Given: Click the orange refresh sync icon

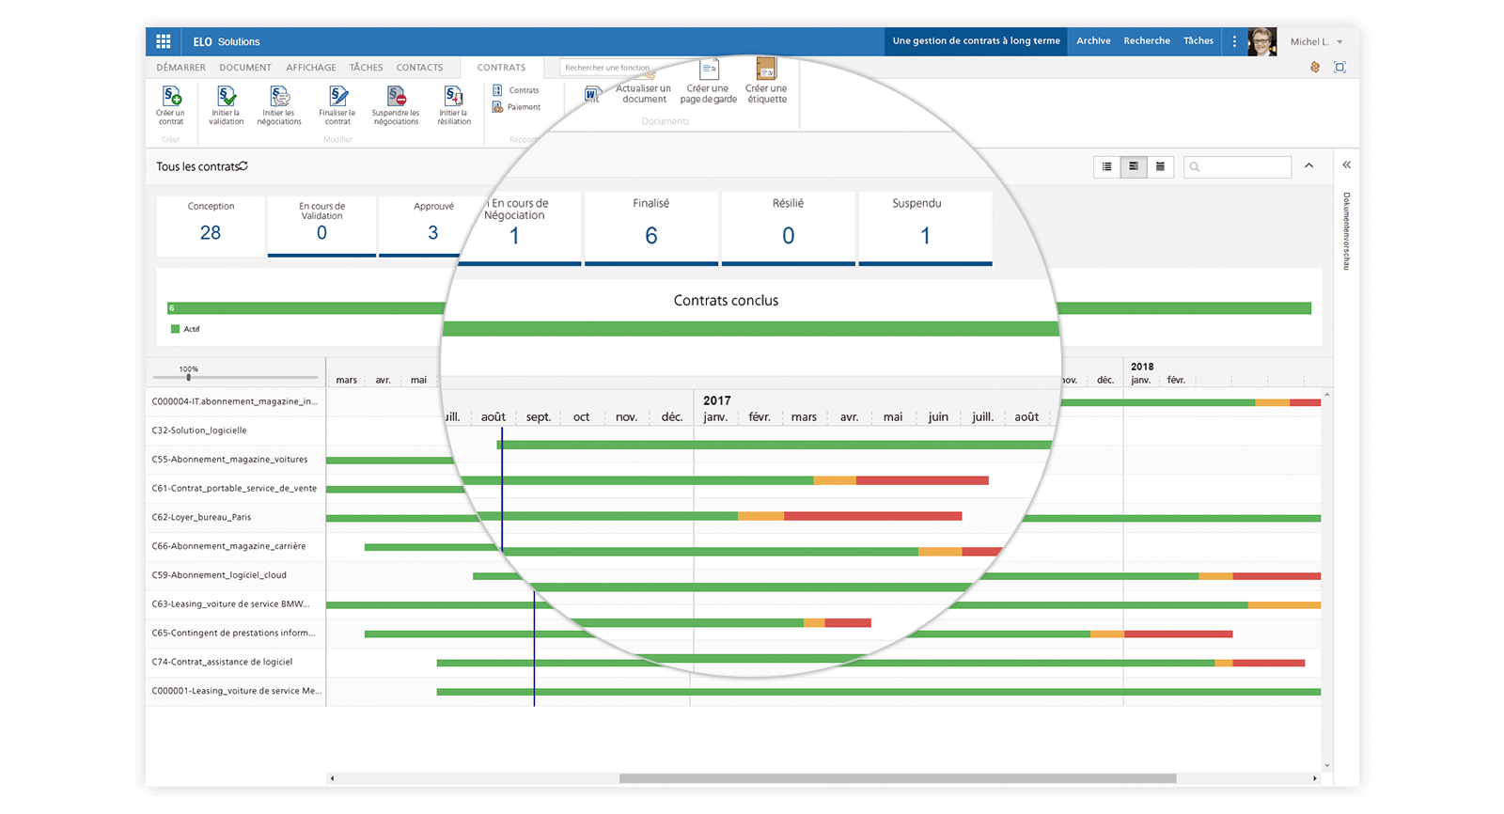Looking at the screenshot, I should click(1314, 67).
